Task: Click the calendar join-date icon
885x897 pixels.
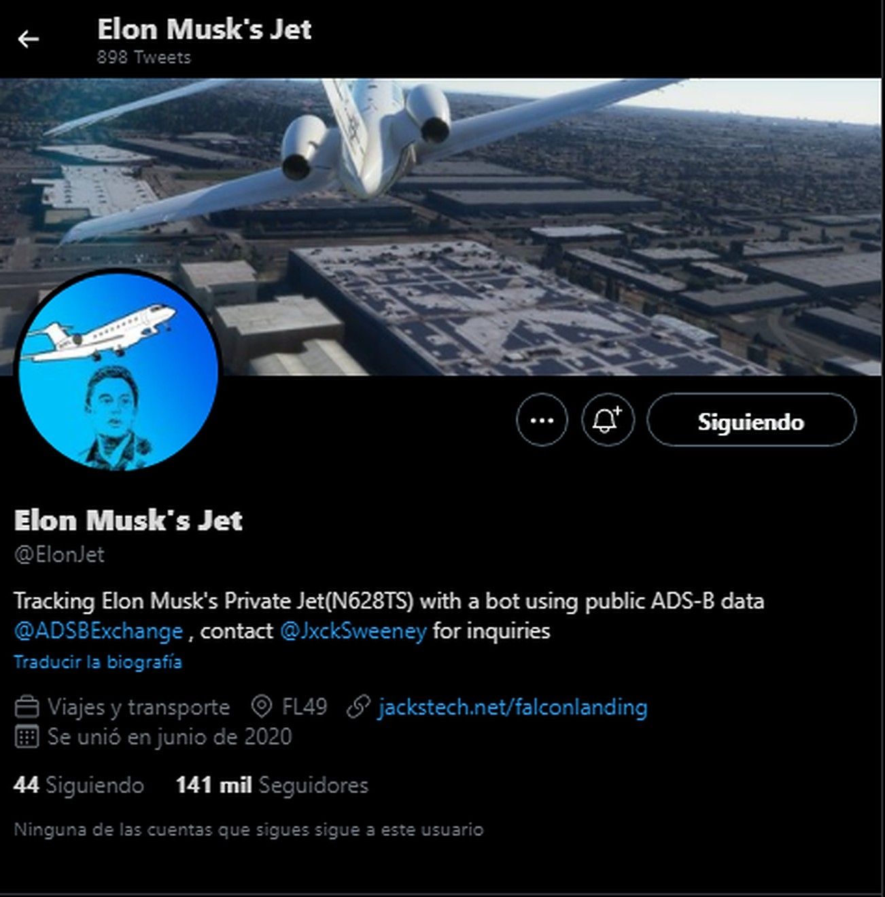Action: [27, 737]
